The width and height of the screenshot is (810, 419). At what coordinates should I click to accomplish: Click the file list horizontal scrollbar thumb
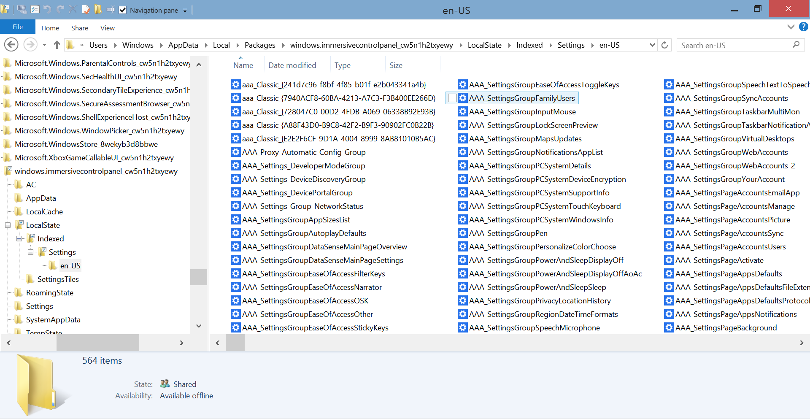pos(235,343)
